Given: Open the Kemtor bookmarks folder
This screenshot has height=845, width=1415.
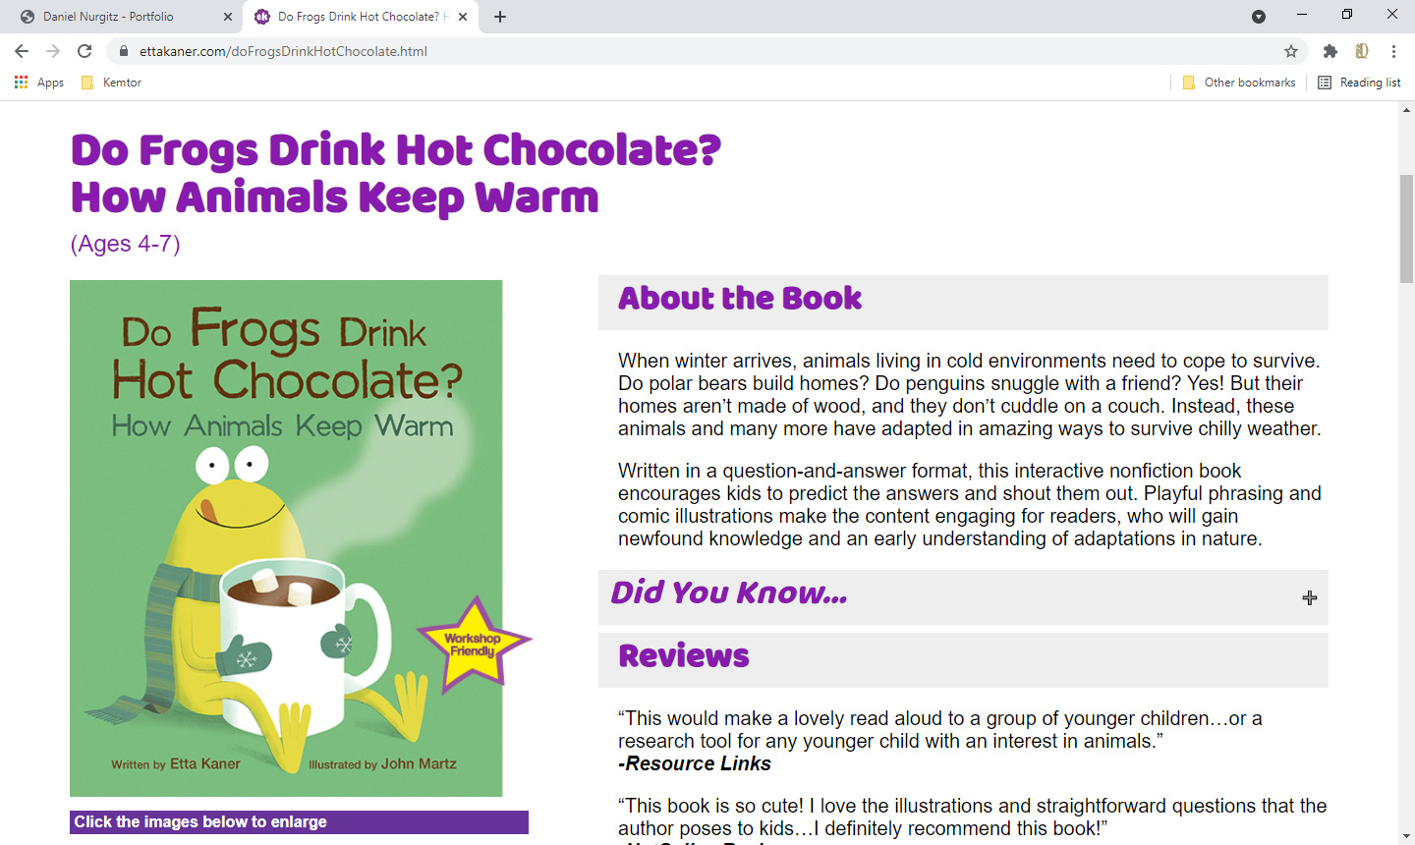Looking at the screenshot, I should [111, 83].
